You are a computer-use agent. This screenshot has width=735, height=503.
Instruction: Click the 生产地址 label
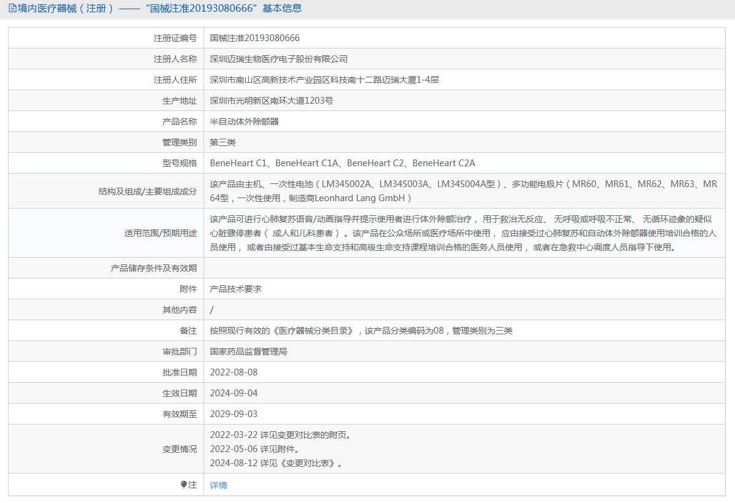point(179,101)
